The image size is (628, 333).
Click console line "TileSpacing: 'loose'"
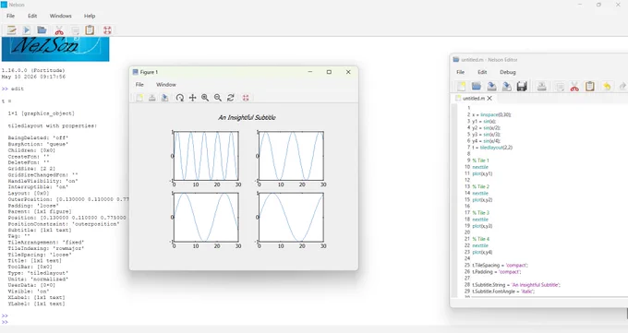pyautogui.click(x=40, y=255)
